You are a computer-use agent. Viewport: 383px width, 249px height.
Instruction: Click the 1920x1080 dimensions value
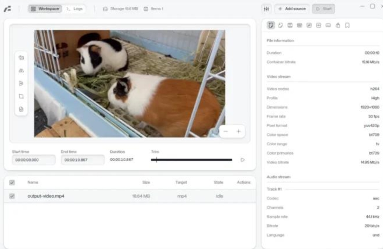[370, 107]
